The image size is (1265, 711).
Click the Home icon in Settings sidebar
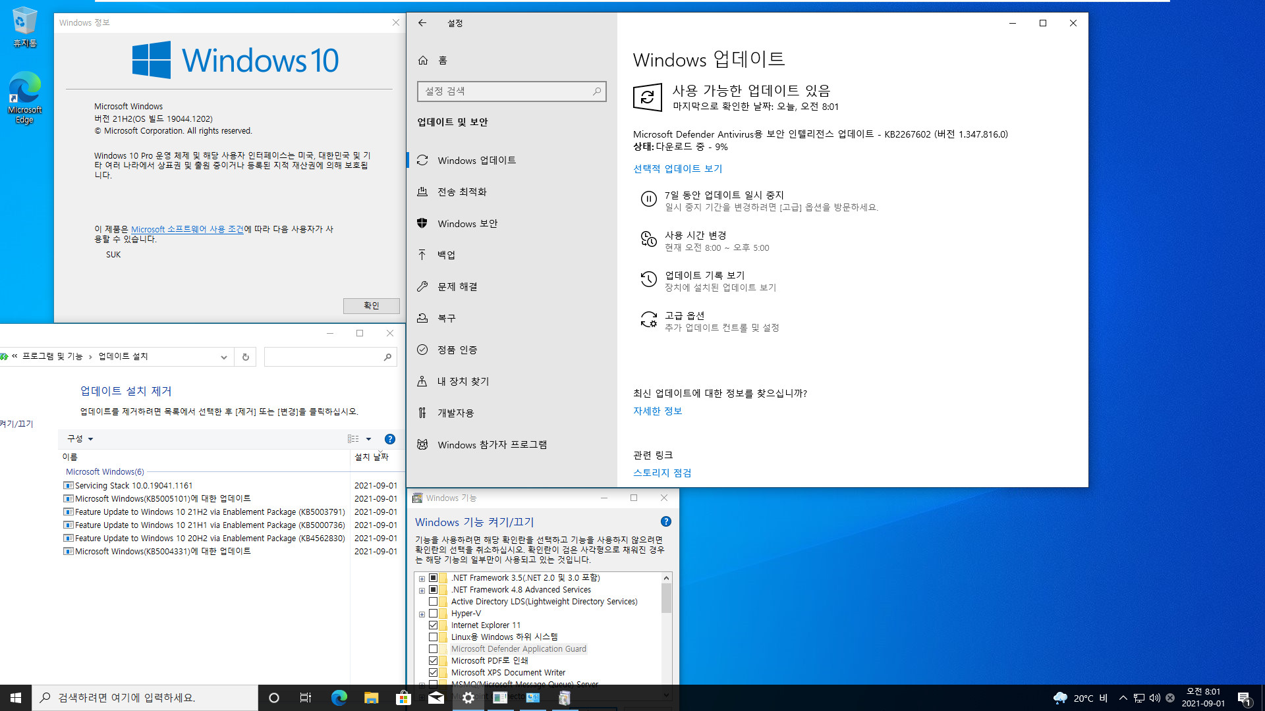tap(423, 61)
